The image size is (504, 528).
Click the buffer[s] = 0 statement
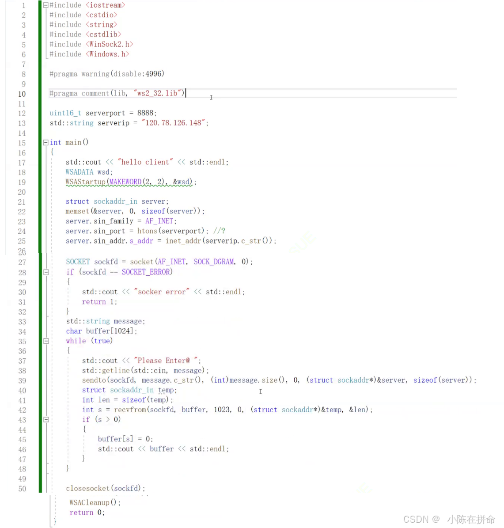click(x=125, y=439)
